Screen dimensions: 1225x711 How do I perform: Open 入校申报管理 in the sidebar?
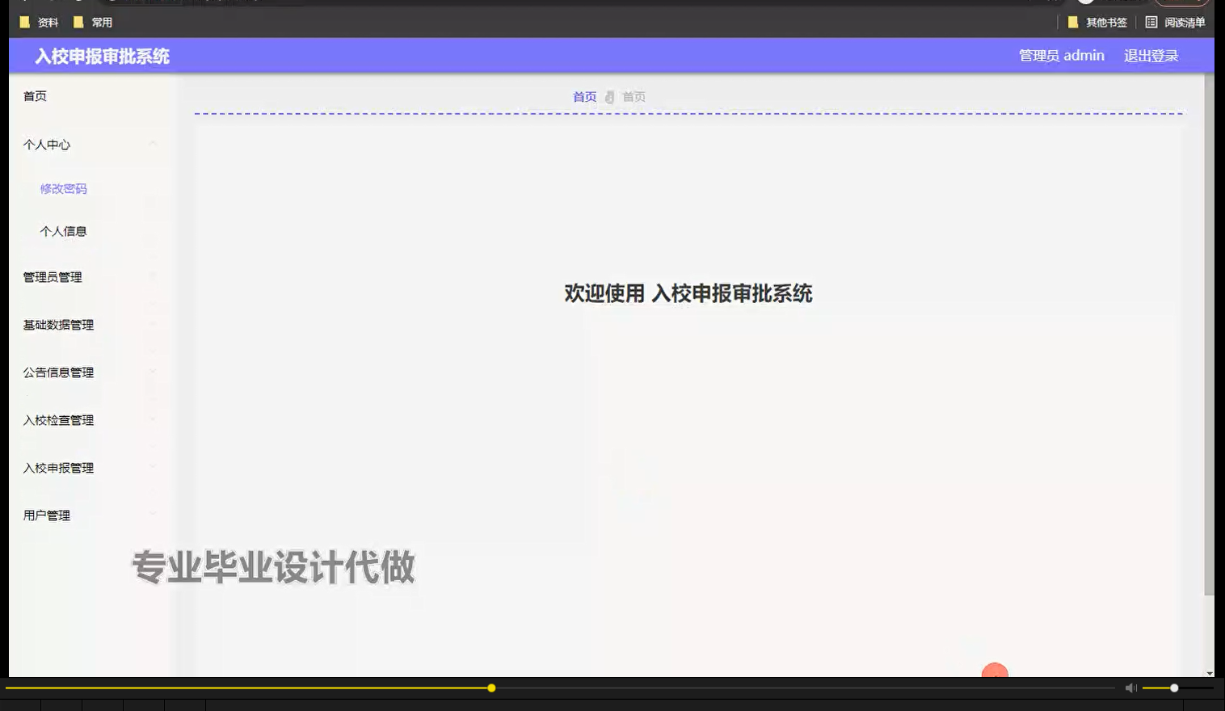pos(57,468)
